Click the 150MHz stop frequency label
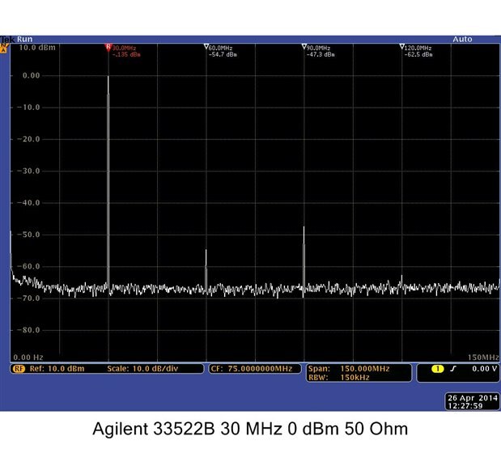This screenshot has height=470, width=501. [x=484, y=358]
